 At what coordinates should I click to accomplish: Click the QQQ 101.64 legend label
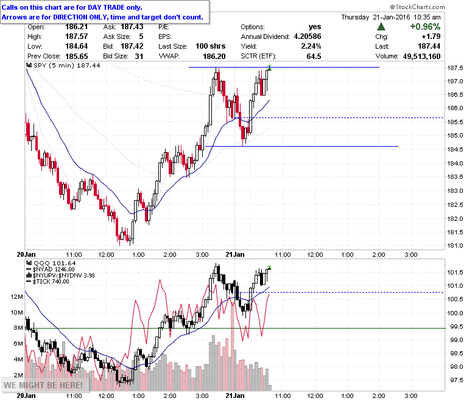[x=55, y=263]
